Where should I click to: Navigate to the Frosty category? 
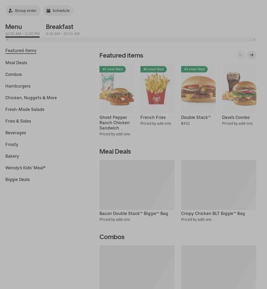pos(12,144)
